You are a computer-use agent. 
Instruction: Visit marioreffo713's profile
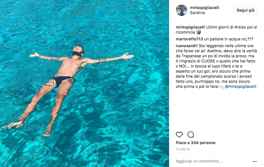pyautogui.click(x=189, y=39)
